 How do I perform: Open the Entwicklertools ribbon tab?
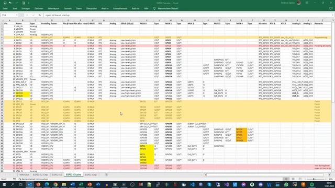click(x=120, y=8)
